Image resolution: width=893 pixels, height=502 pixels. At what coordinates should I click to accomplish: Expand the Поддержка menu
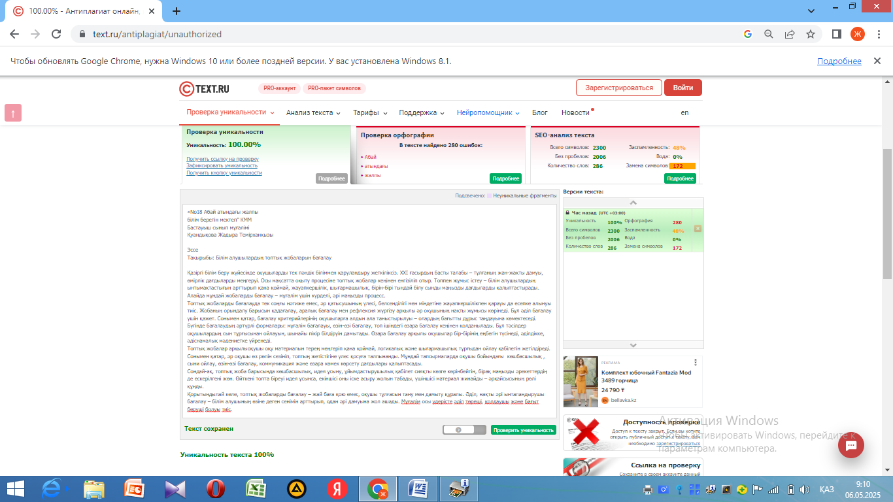[422, 112]
